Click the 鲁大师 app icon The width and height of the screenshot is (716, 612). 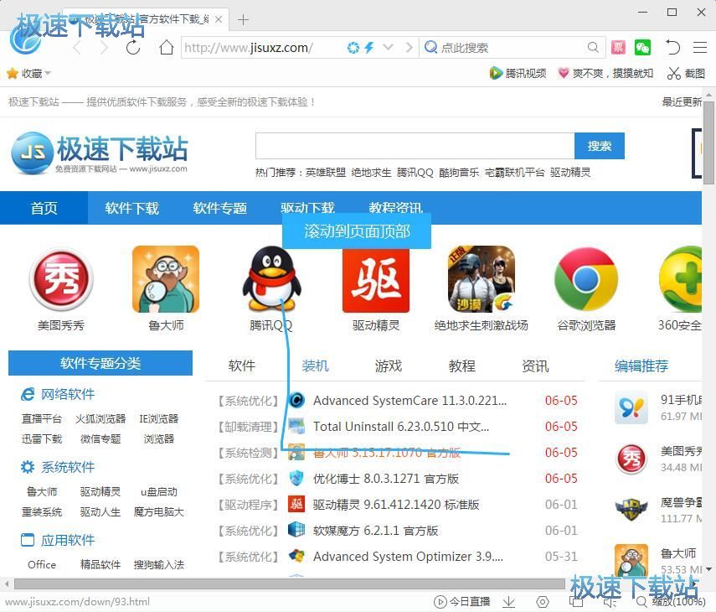(166, 279)
